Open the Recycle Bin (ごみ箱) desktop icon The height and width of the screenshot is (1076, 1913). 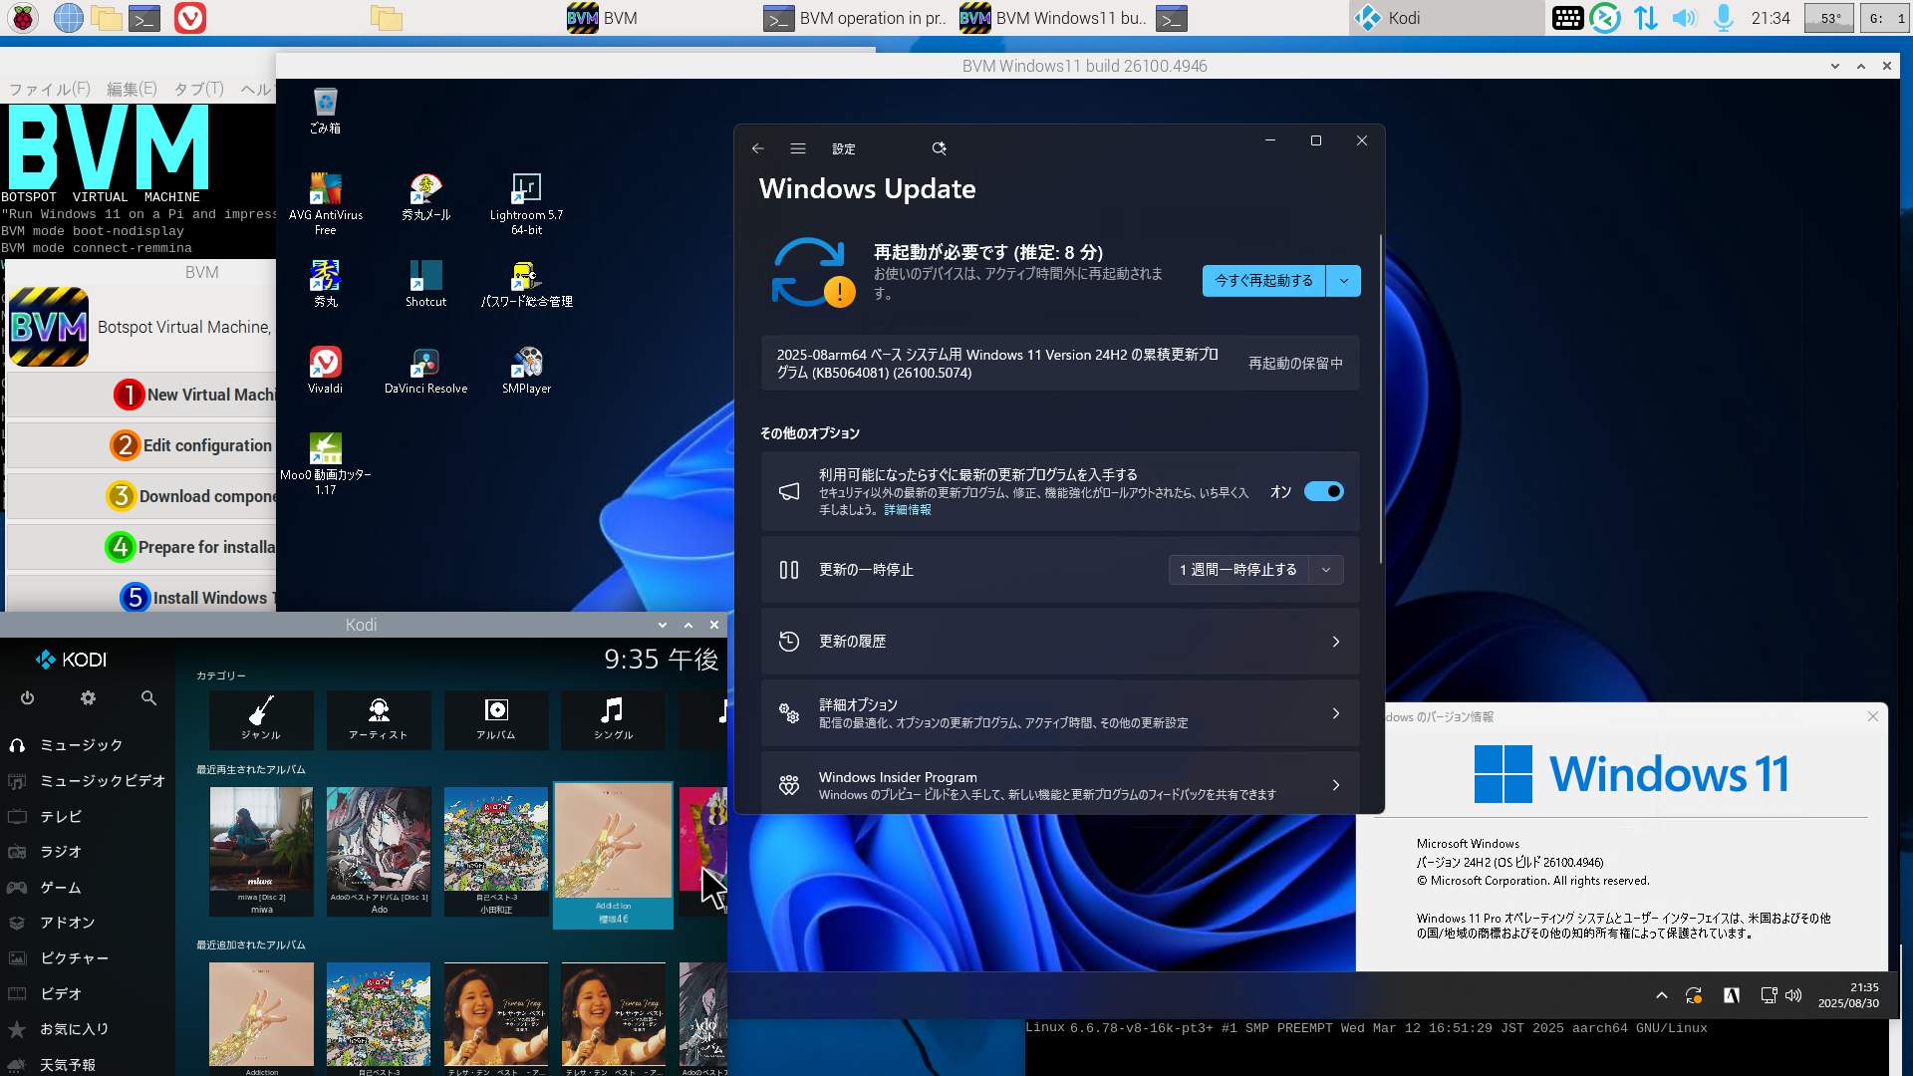(325, 111)
